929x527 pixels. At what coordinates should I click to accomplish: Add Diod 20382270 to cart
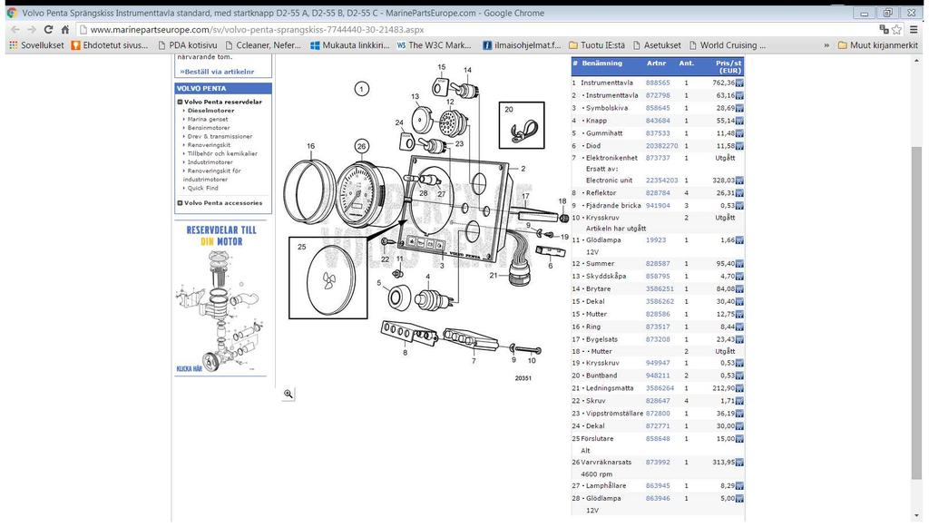coord(739,146)
